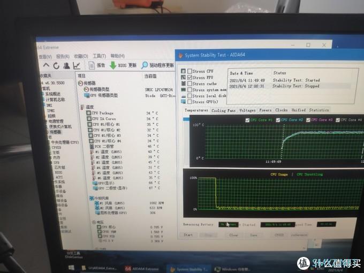Open the 报告(R) menu
The width and height of the screenshot is (364, 273).
coord(63,56)
